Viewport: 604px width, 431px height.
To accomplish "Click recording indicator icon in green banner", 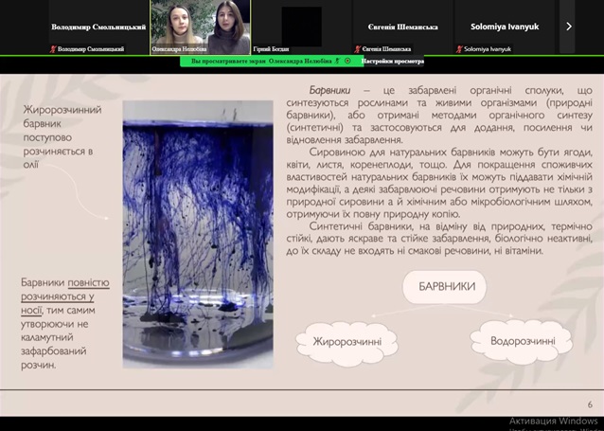I will tap(347, 61).
